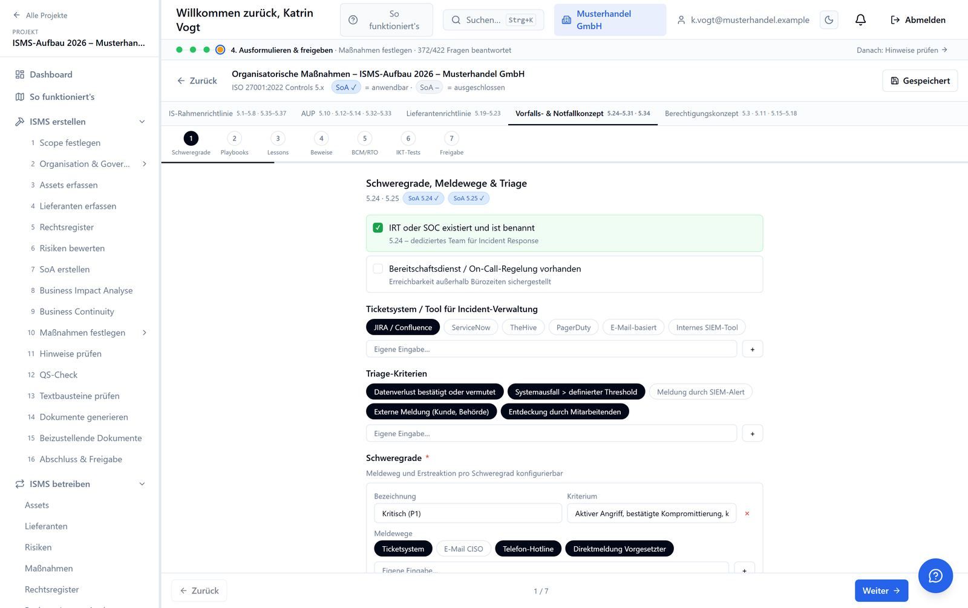Uncheck IRT oder SOC existiert checkbox
This screenshot has height=608, width=968.
click(378, 228)
